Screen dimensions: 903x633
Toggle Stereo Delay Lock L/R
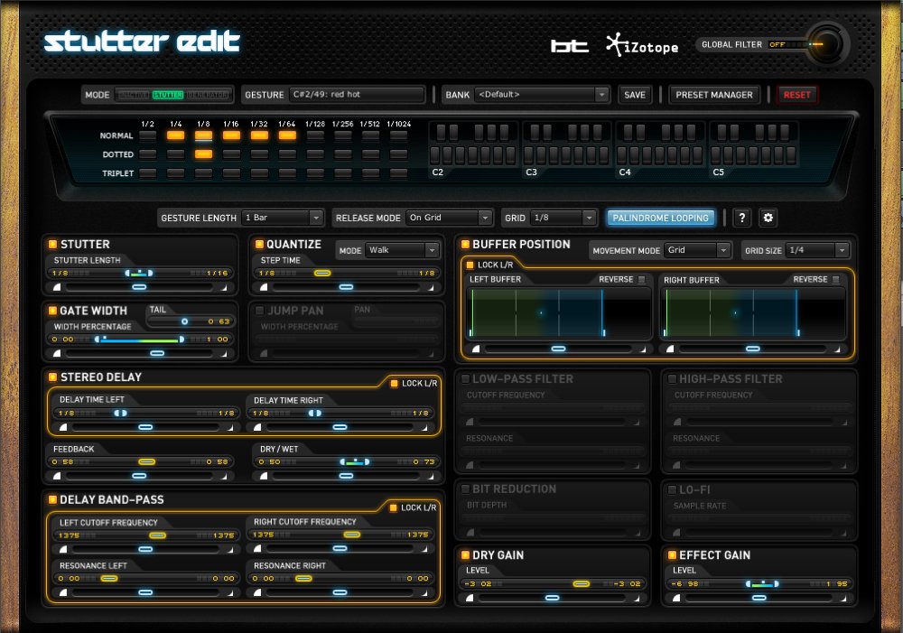click(395, 384)
